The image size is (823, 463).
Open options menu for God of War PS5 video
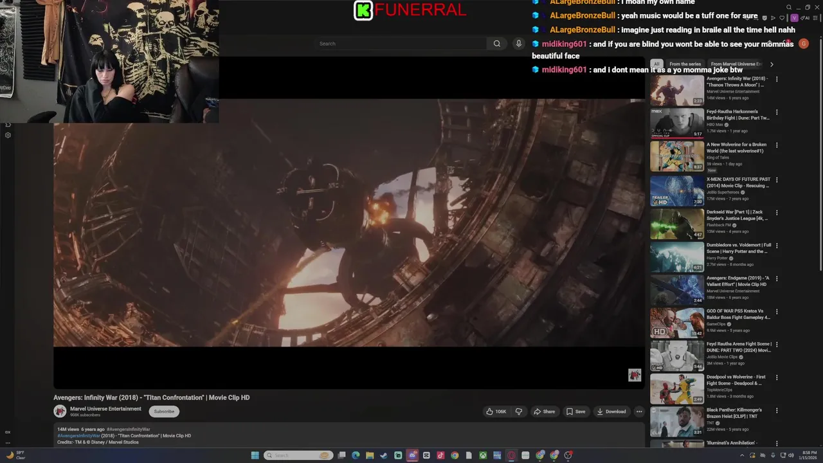click(x=777, y=312)
